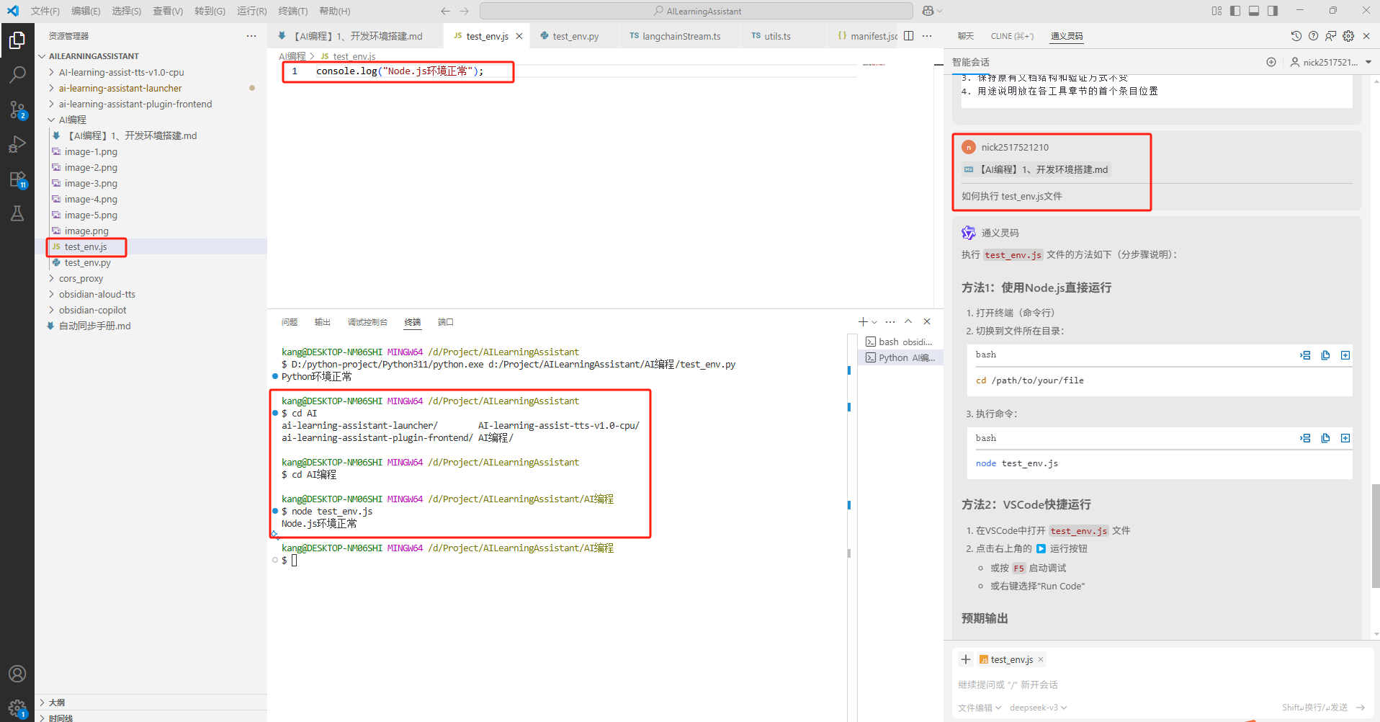Open nick2517521 account dropdown
The image size is (1380, 722).
(1330, 62)
